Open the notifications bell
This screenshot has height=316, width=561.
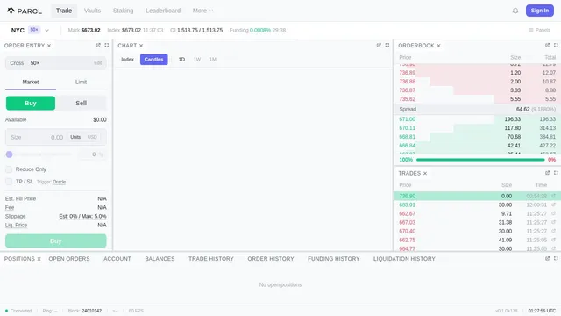point(515,11)
